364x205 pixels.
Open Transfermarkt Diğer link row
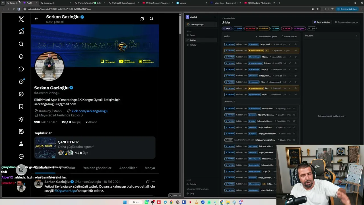click(260, 140)
